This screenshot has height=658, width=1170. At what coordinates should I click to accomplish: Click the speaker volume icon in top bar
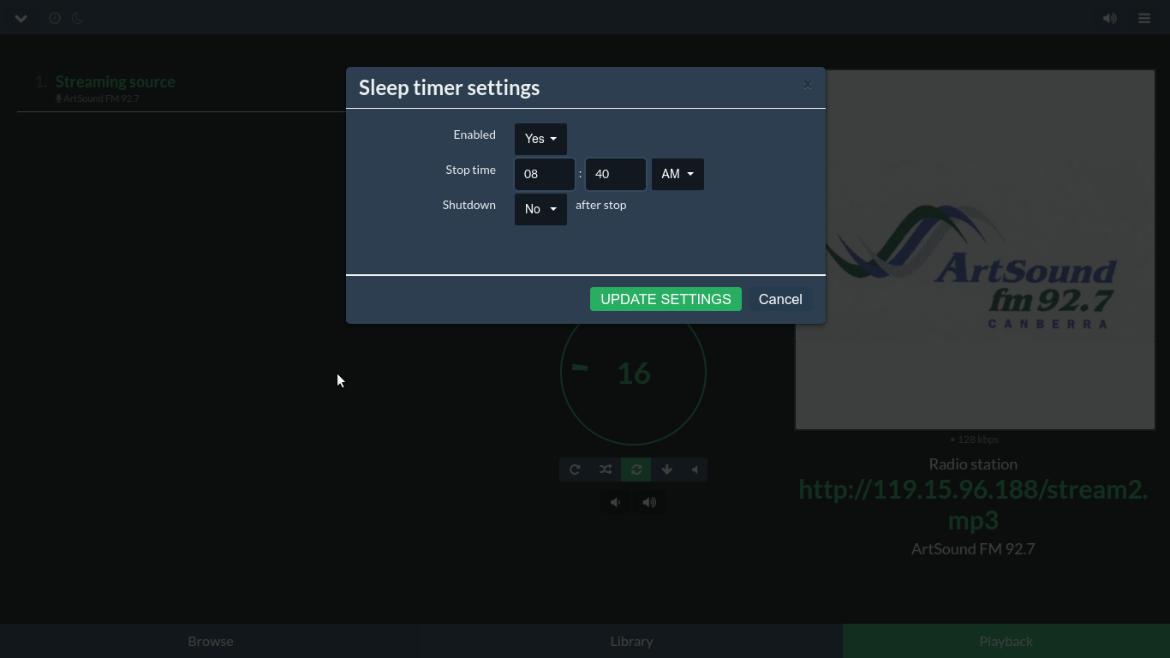1109,18
